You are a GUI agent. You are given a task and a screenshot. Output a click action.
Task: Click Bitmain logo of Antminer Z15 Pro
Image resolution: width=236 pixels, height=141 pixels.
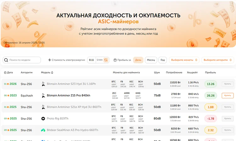tap(43, 96)
